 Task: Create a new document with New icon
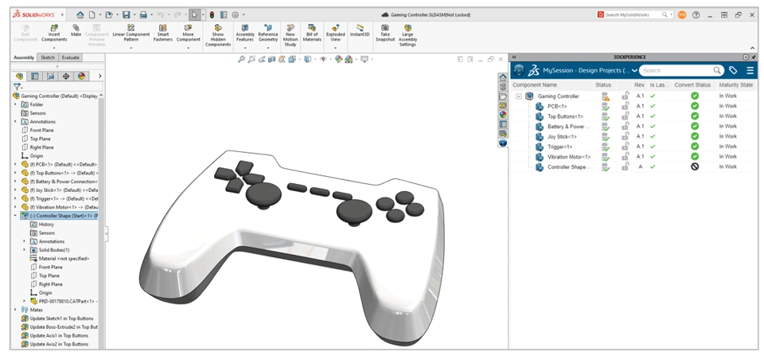pyautogui.click(x=92, y=14)
